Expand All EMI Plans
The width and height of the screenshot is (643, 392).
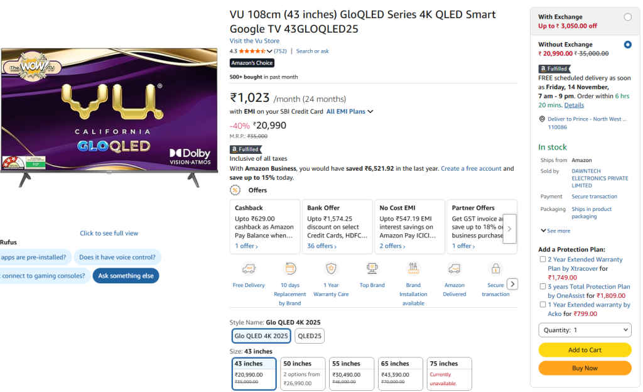346,111
